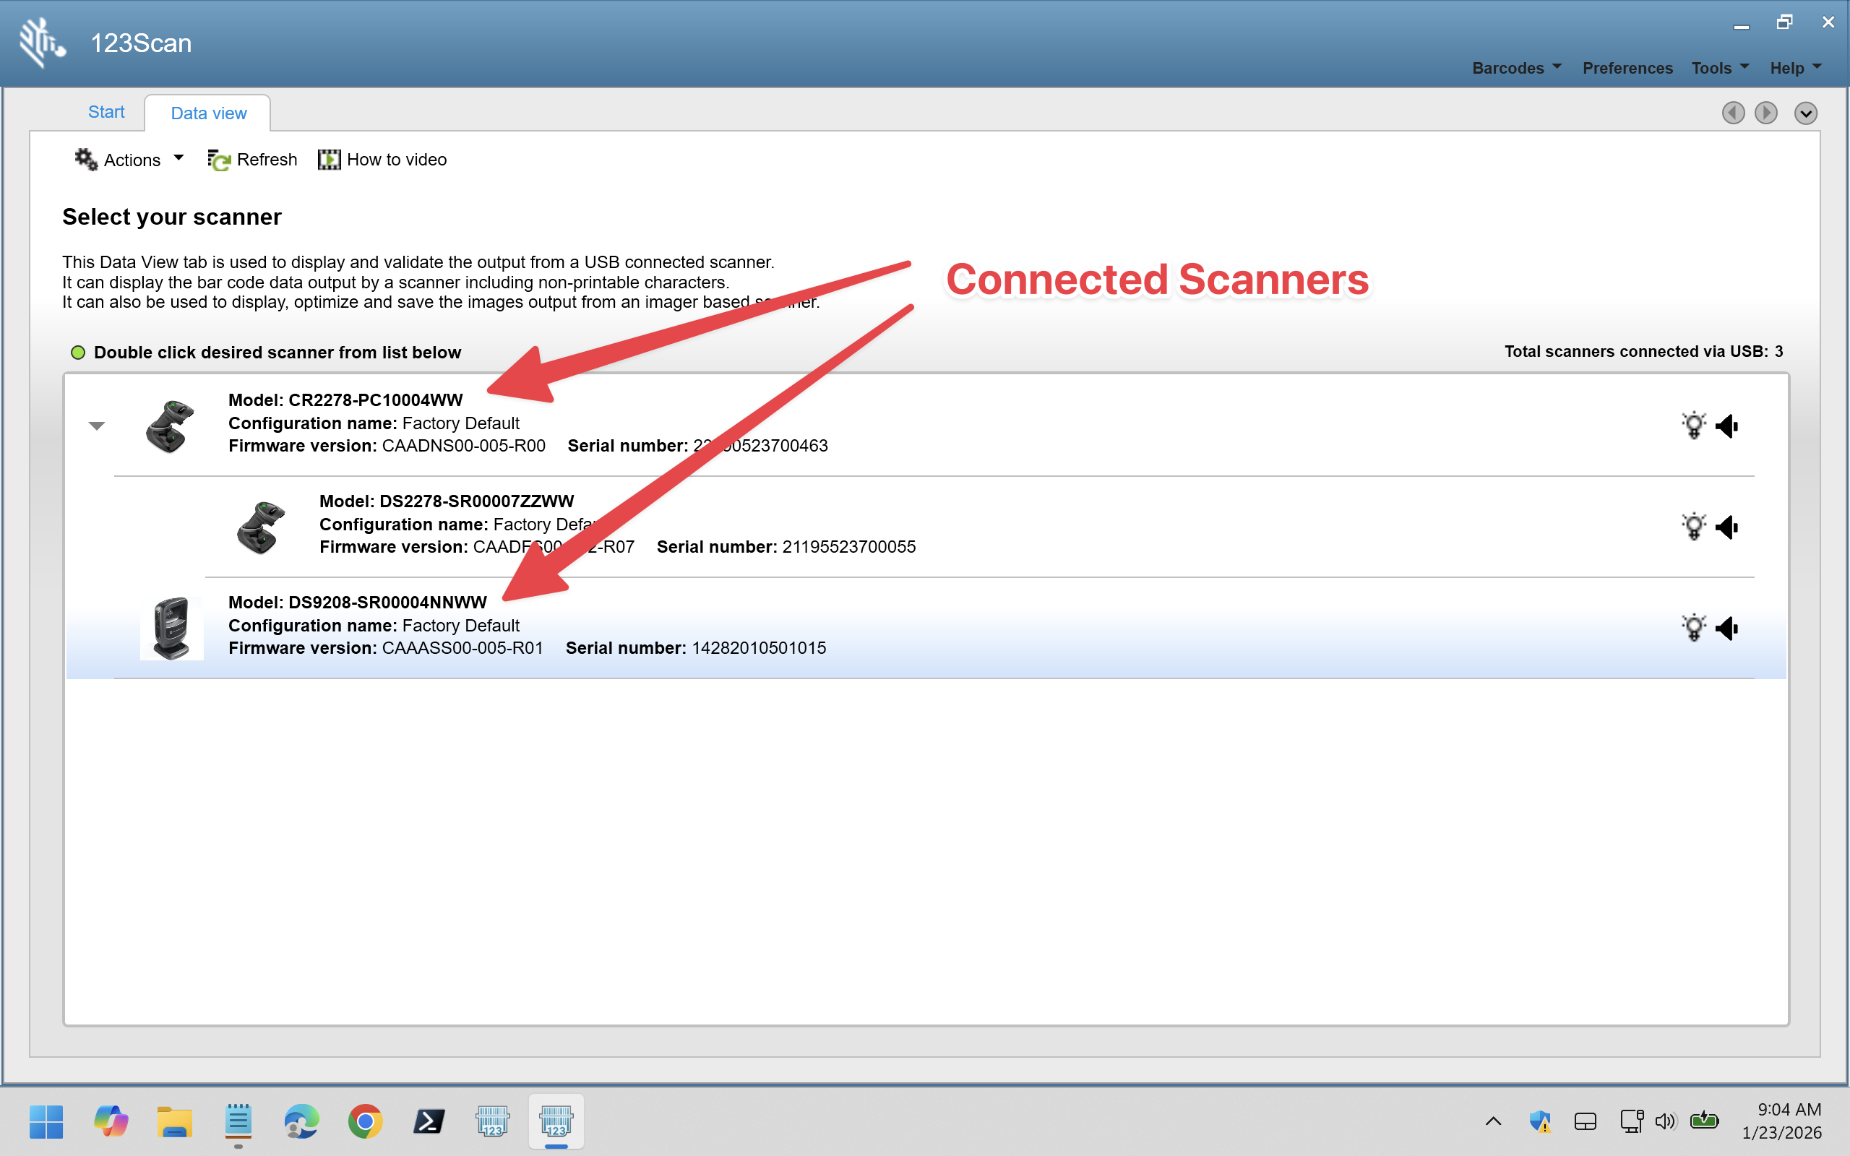Viewport: 1850px width, 1156px height.
Task: Go to previous tab with left arrow
Action: (1733, 113)
